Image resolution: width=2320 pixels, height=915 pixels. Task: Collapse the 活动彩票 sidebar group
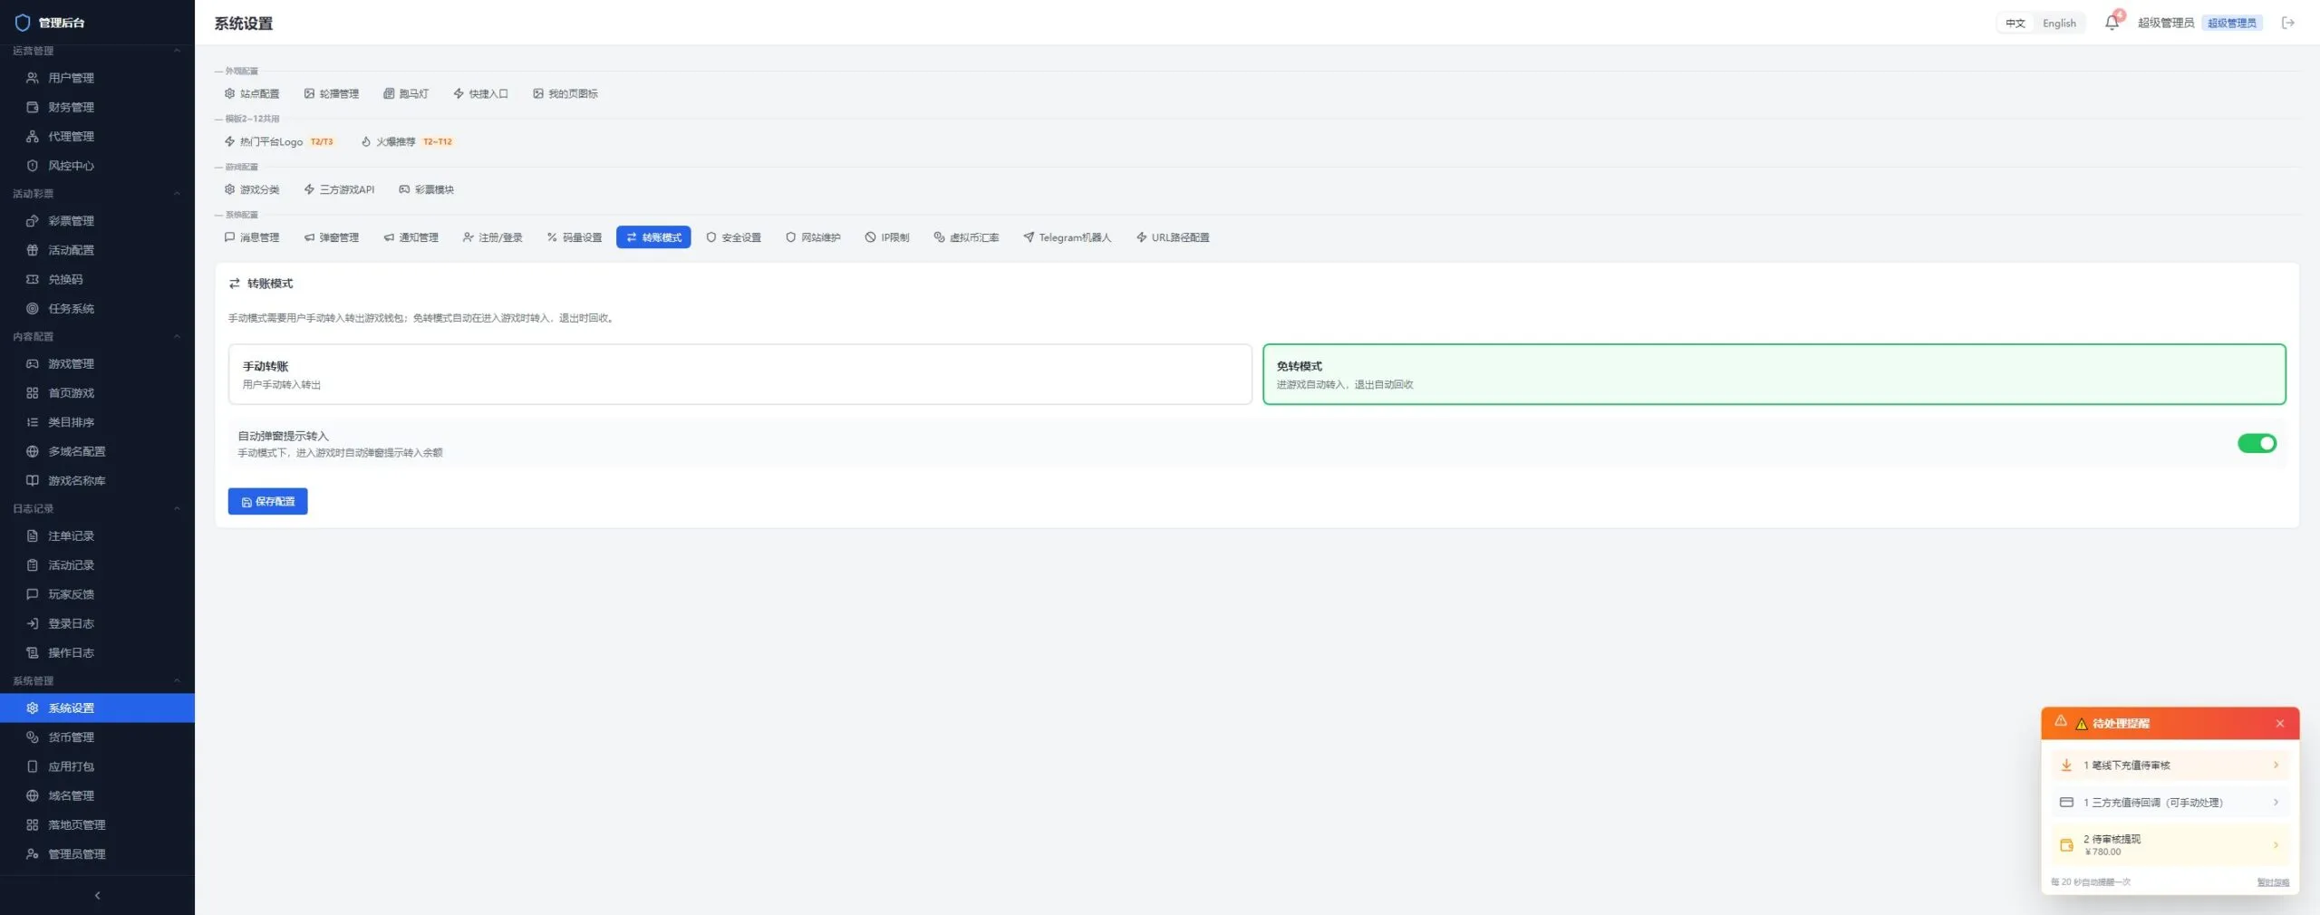pyautogui.click(x=178, y=194)
